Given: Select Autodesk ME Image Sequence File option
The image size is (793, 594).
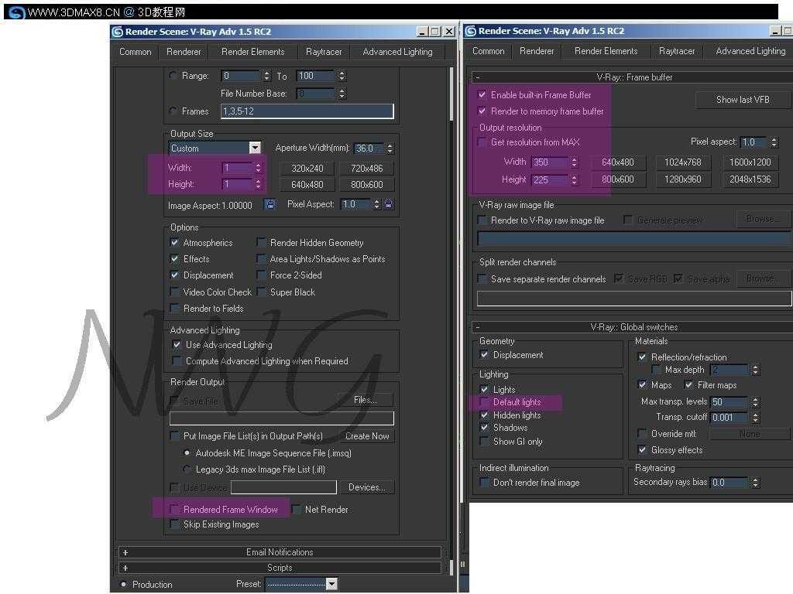Looking at the screenshot, I should pyautogui.click(x=187, y=453).
